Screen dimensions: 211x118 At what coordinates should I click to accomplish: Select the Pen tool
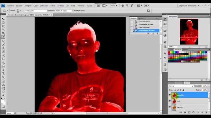click(3, 70)
